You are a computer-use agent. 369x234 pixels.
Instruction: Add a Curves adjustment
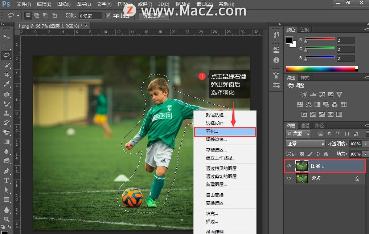[x=322, y=95]
